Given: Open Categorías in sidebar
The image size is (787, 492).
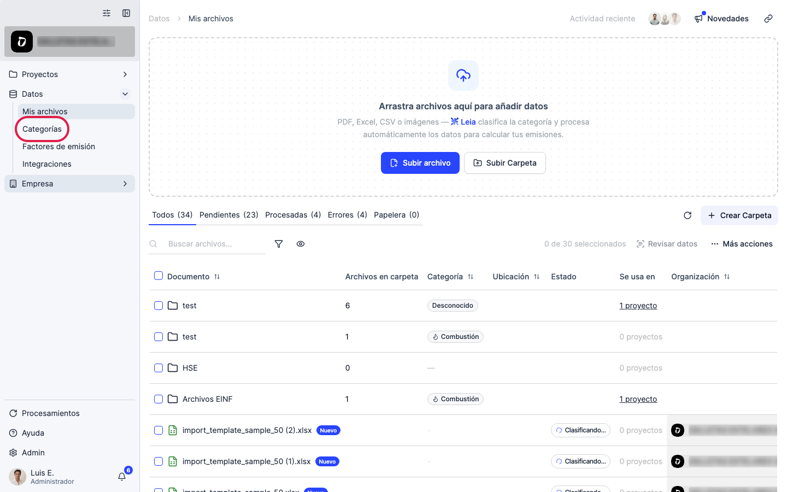Looking at the screenshot, I should [42, 129].
